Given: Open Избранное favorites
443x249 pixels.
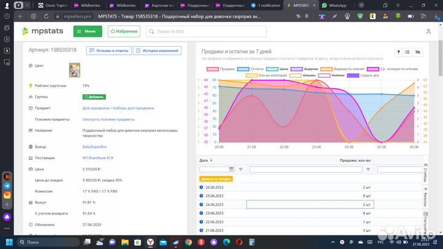Looking at the screenshot, I should [x=124, y=31].
